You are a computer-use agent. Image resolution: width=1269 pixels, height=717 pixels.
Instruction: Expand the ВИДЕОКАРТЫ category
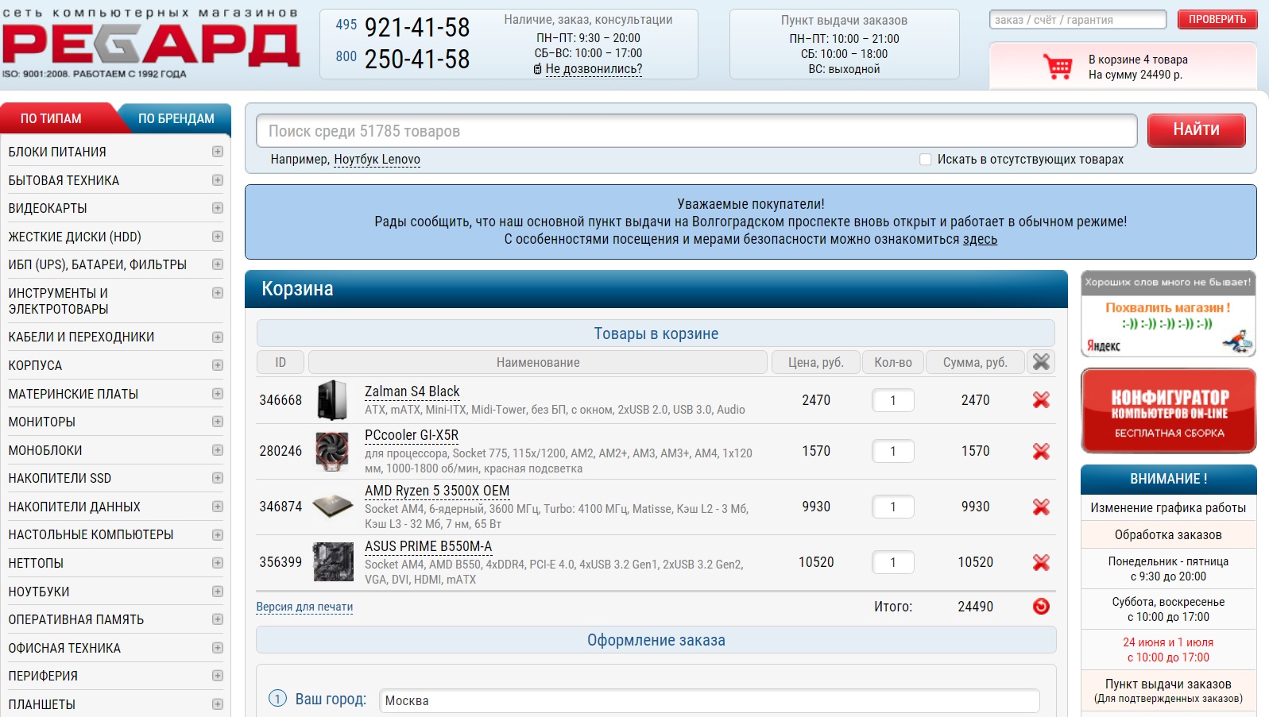218,208
